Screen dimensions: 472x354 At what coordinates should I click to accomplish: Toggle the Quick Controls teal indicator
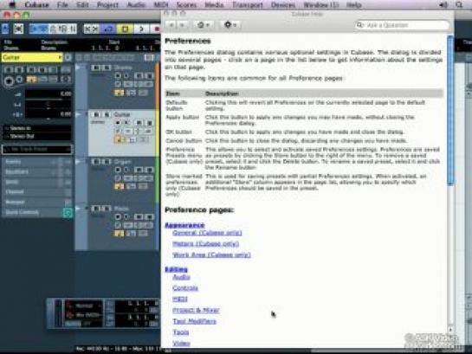tap(68, 213)
